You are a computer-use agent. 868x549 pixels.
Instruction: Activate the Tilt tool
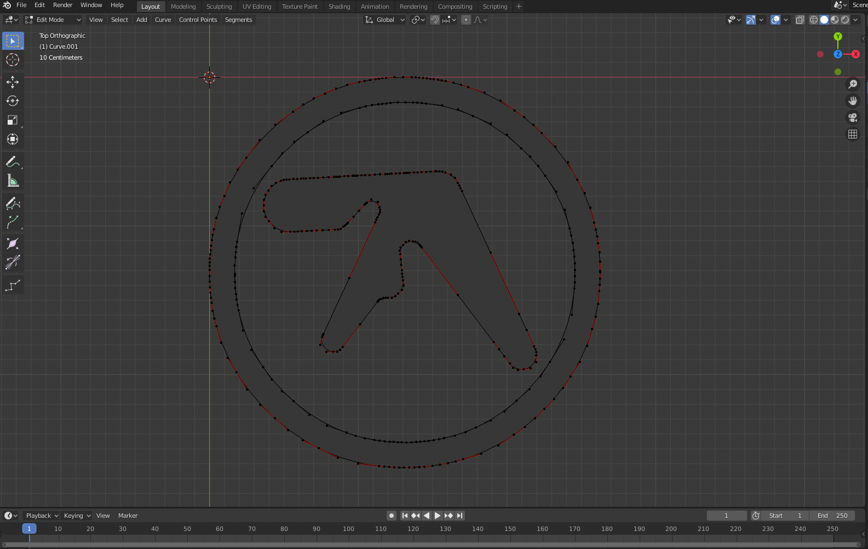(13, 263)
